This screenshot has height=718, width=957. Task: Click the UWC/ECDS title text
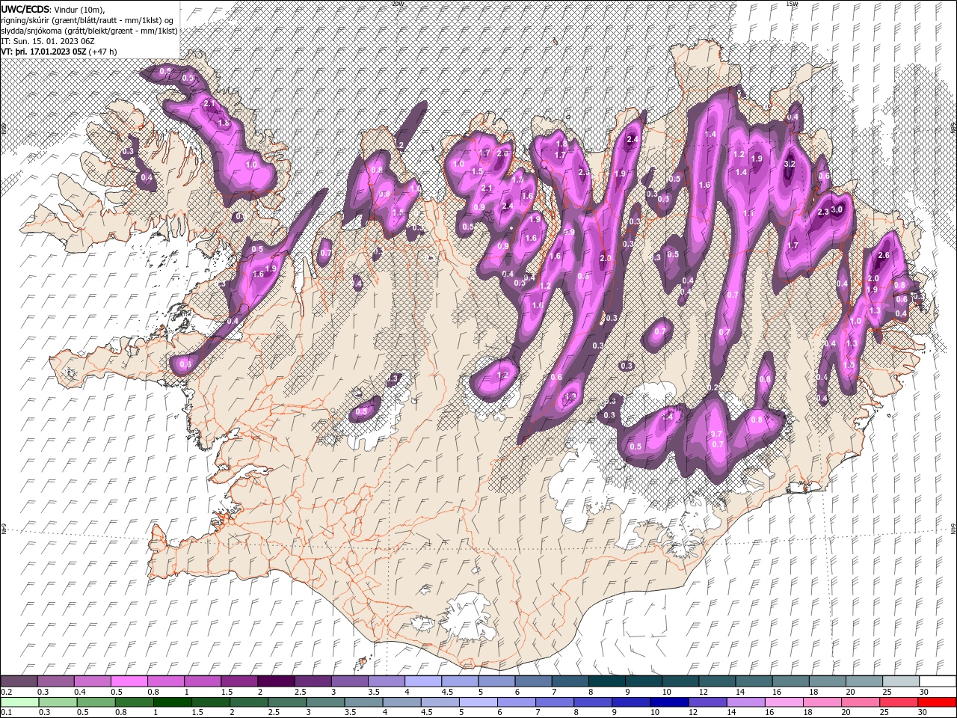[x=25, y=9]
